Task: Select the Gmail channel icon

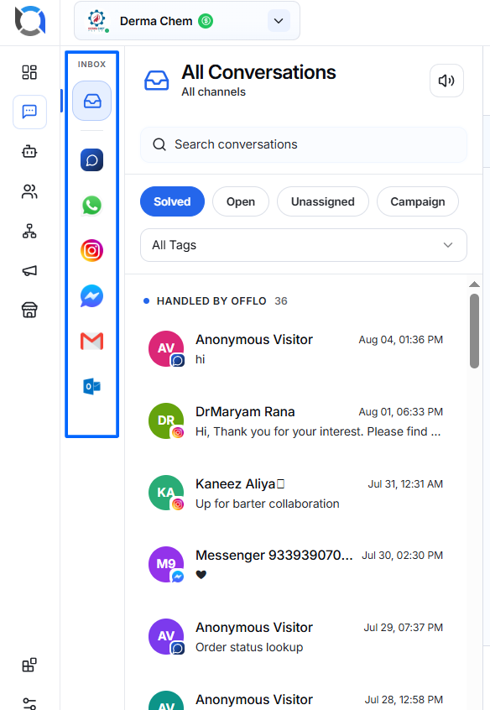Action: coord(92,341)
